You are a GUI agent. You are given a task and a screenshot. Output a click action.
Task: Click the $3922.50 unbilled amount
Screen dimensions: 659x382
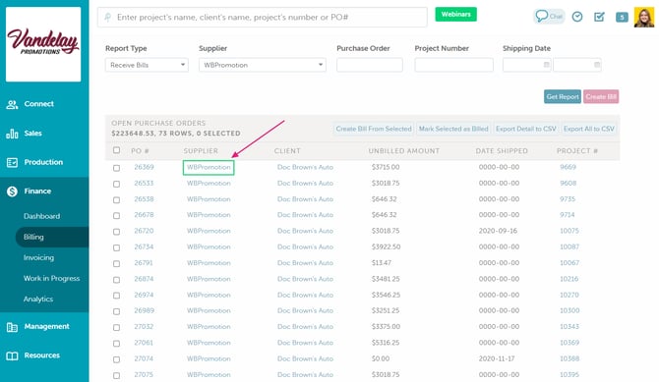(386, 246)
